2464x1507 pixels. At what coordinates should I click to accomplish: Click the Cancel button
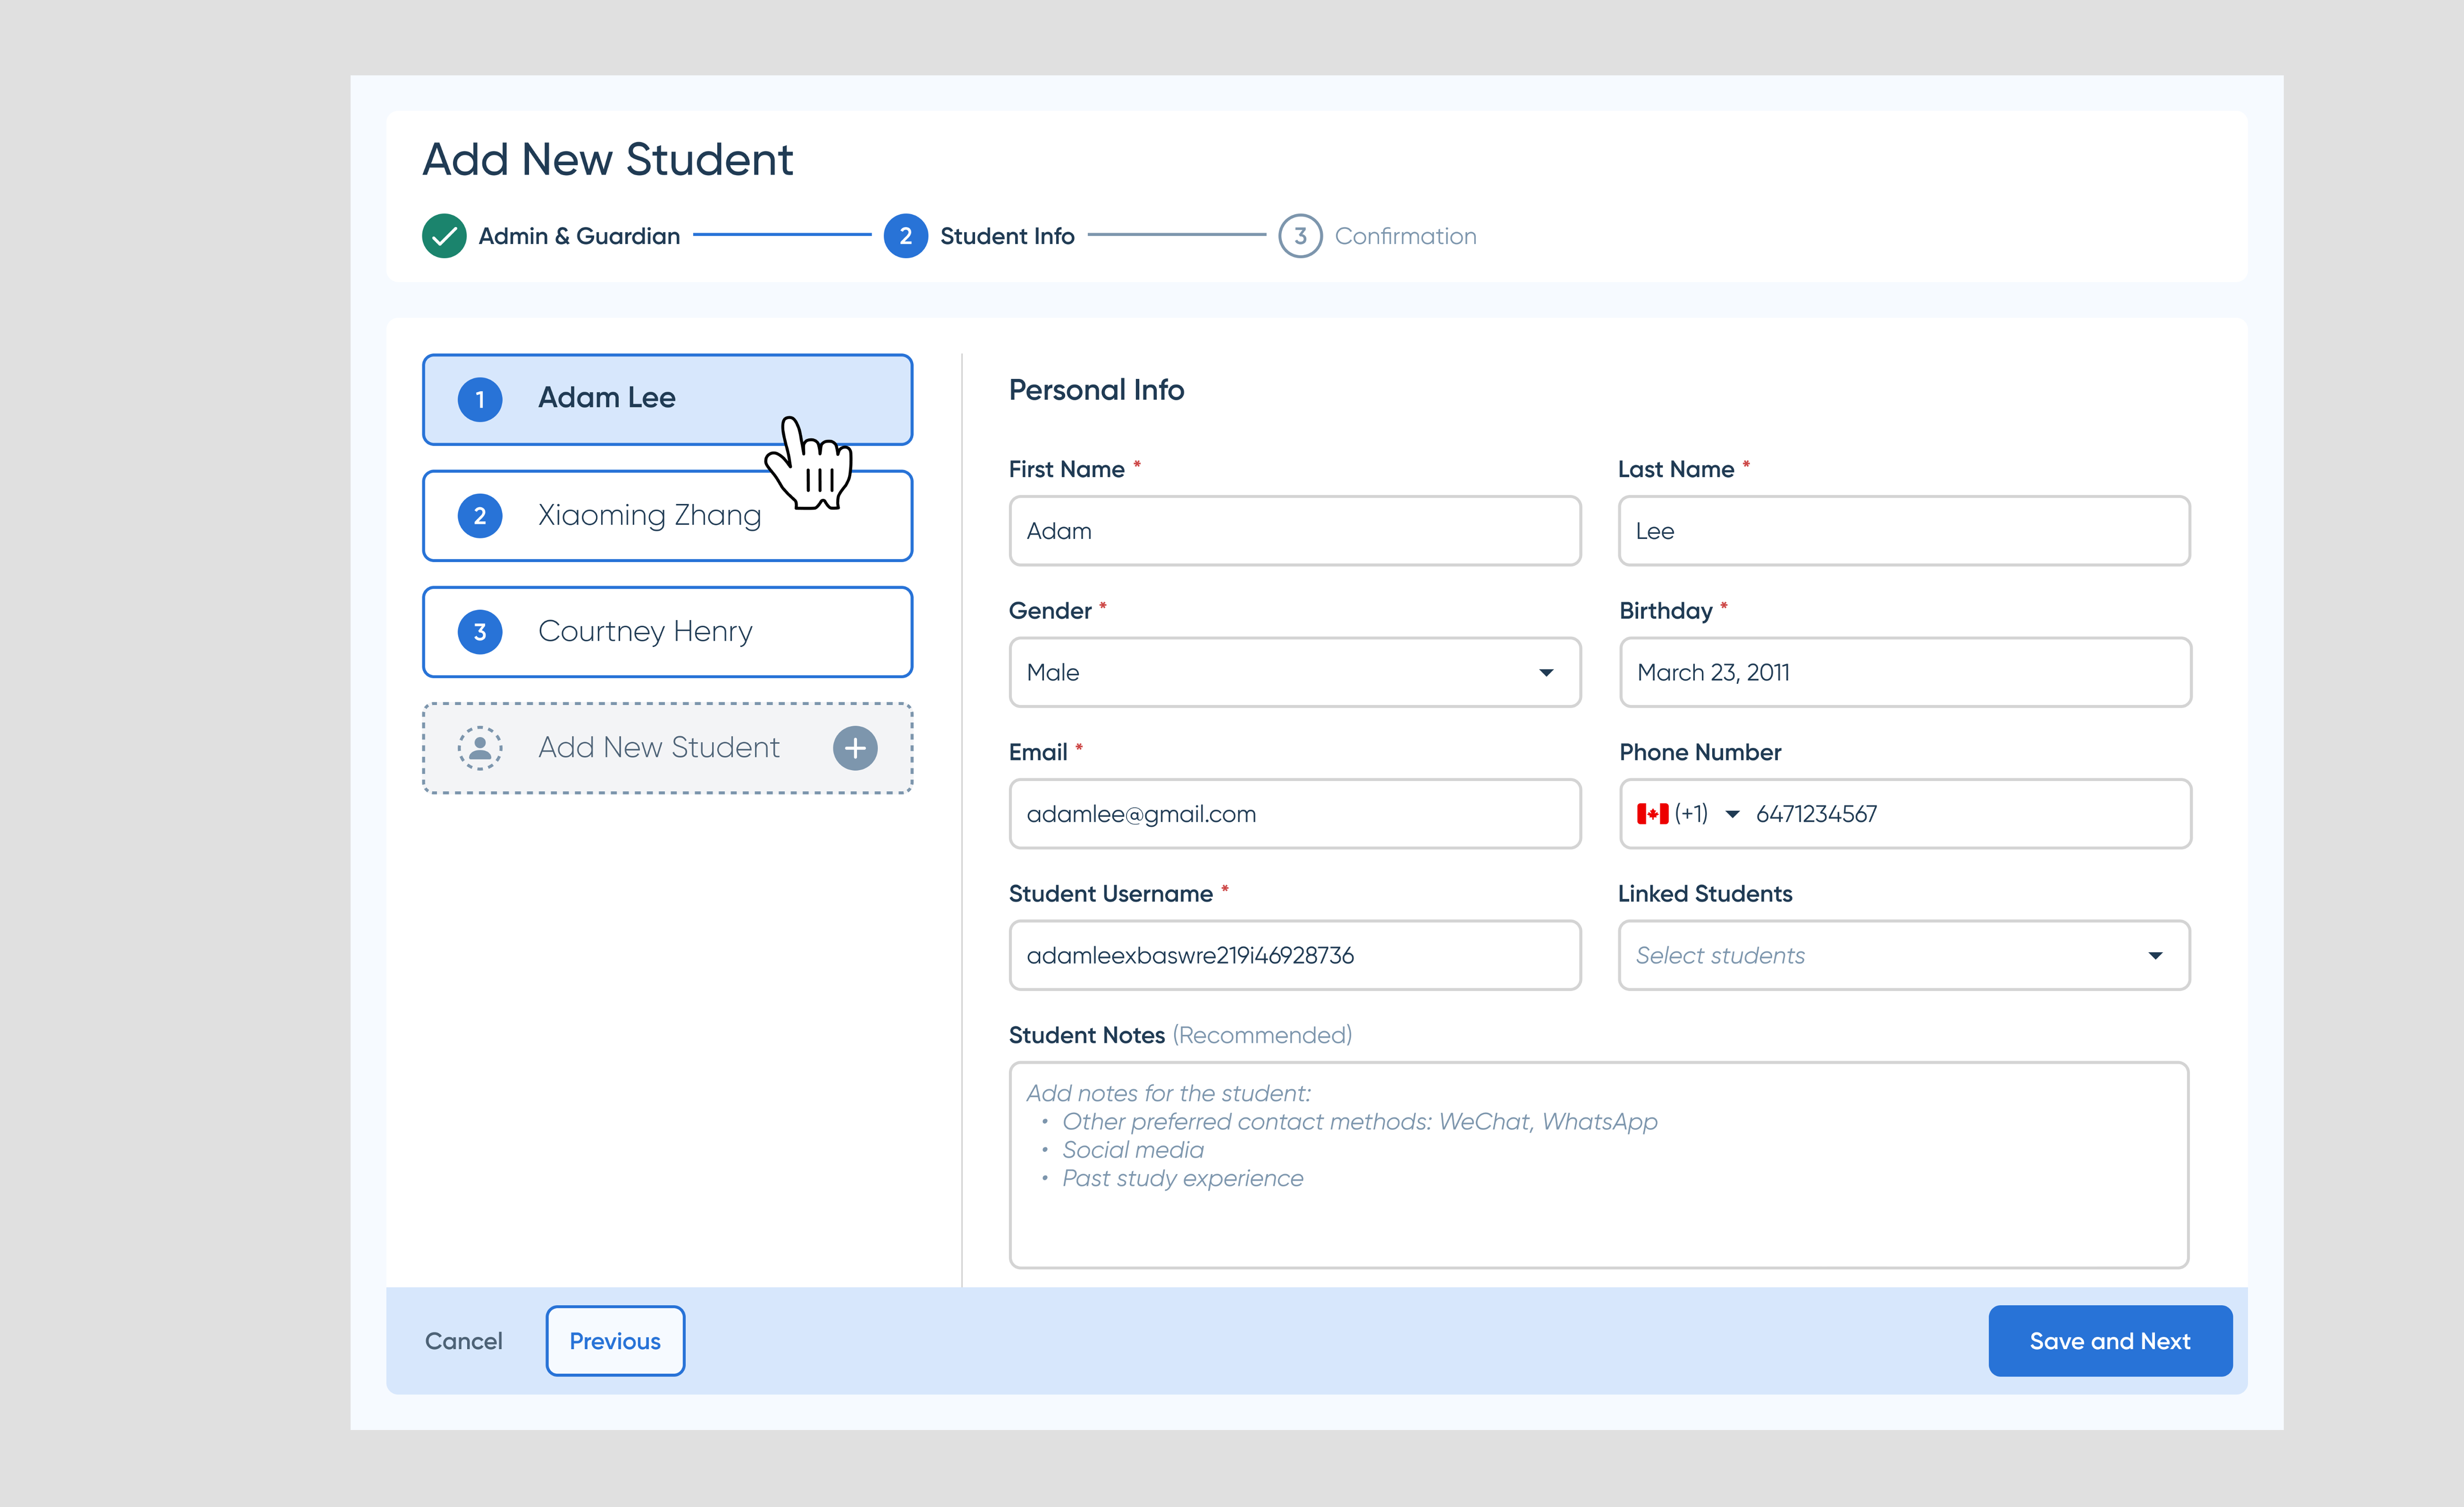tap(464, 1341)
